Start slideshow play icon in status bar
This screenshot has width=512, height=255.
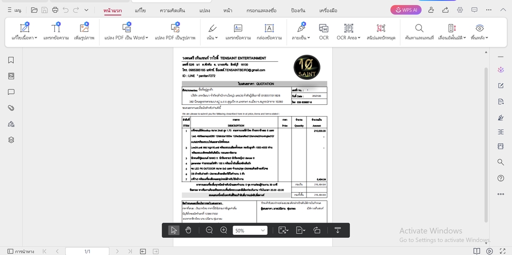click(490, 251)
